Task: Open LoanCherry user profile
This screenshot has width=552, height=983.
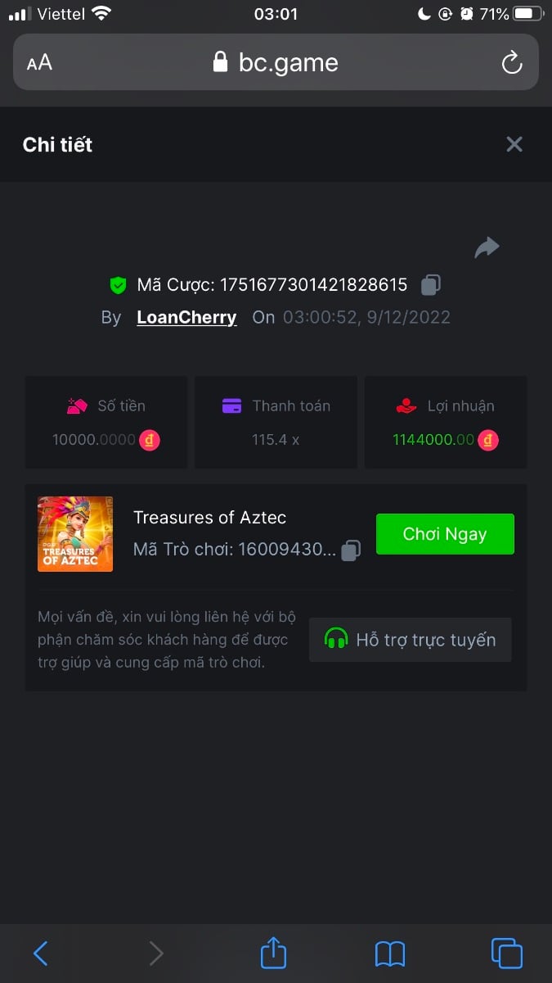Action: [x=186, y=318]
